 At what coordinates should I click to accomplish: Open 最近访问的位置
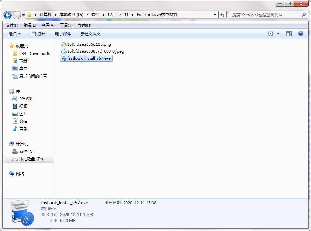click(x=30, y=76)
